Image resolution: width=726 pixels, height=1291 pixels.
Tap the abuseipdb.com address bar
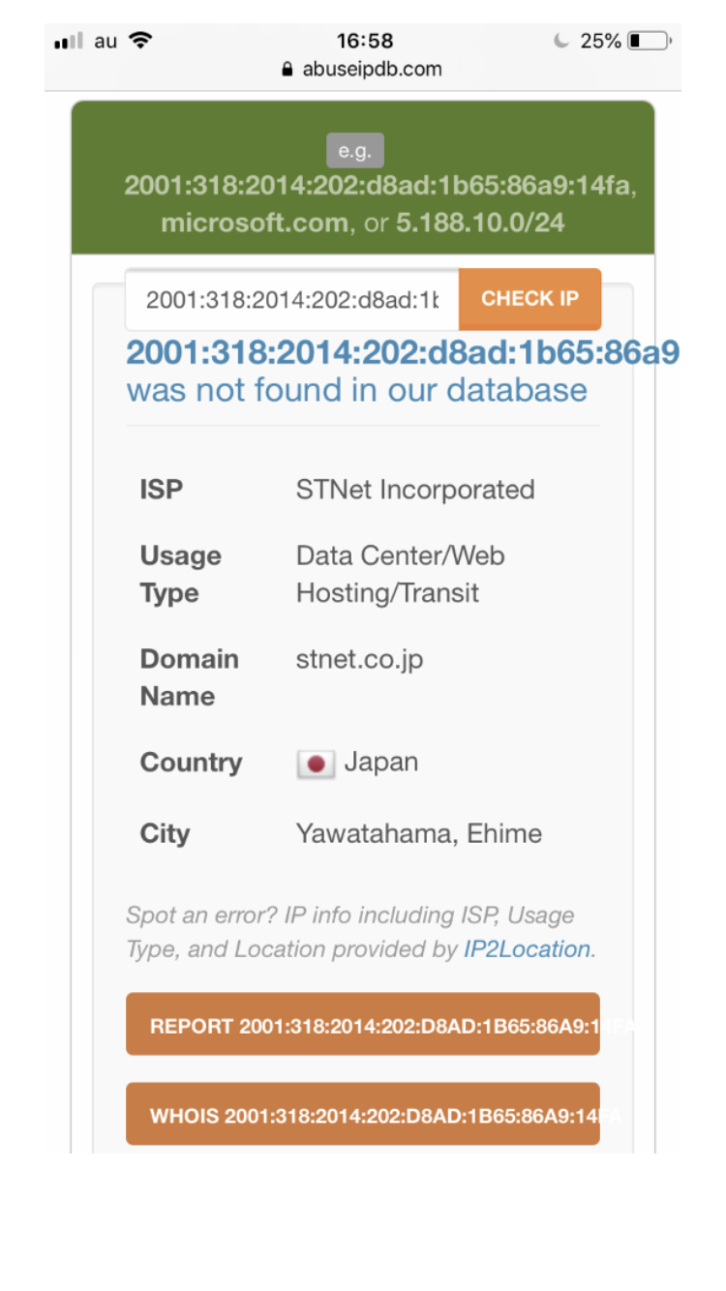pos(372,70)
